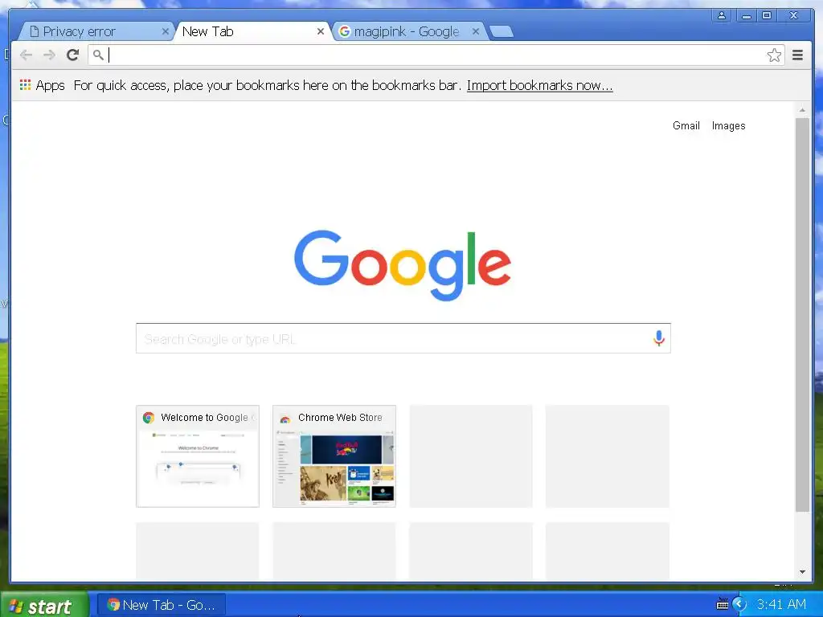Click the vertical scrollbar thumb
The width and height of the screenshot is (823, 617).
(802, 315)
